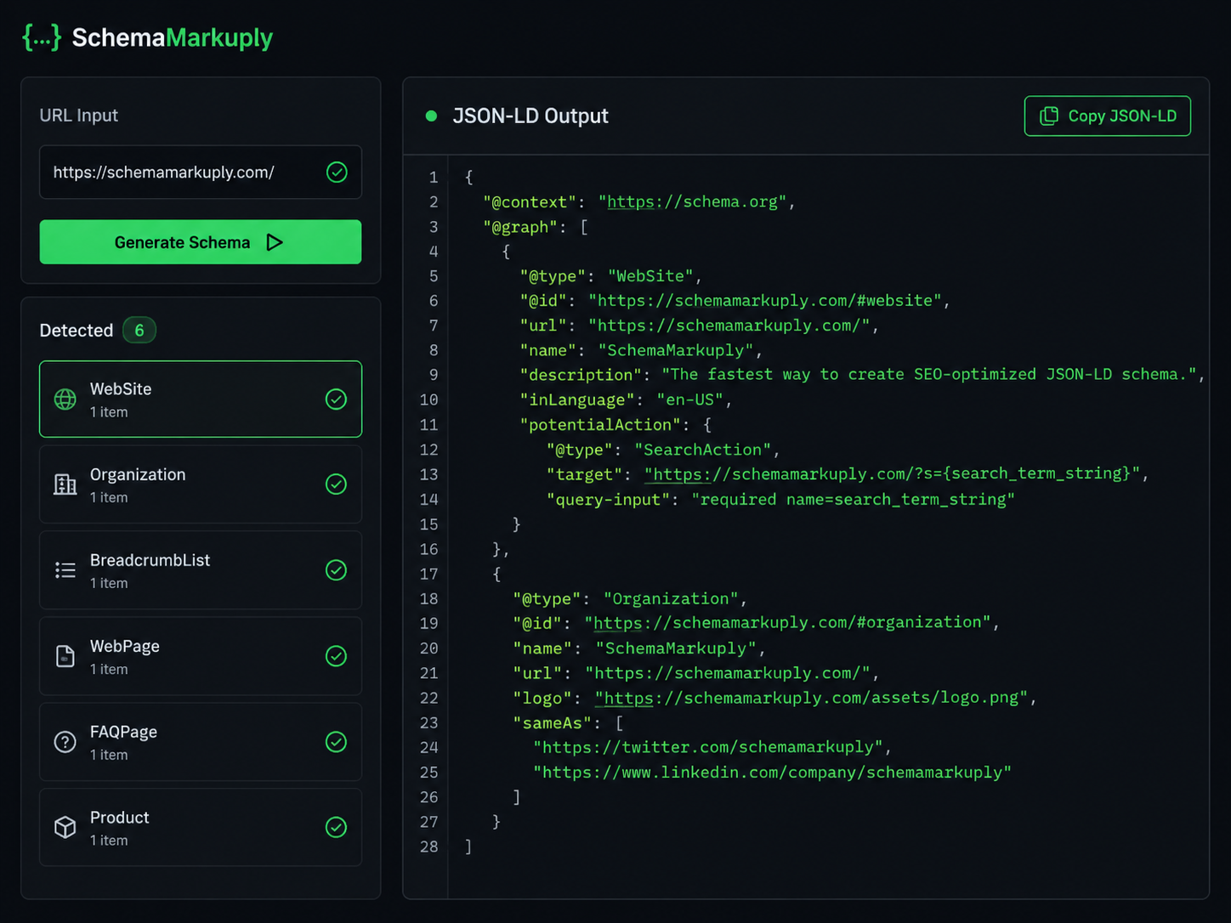Click the green status dot beside JSON-LD Output

pyautogui.click(x=431, y=116)
